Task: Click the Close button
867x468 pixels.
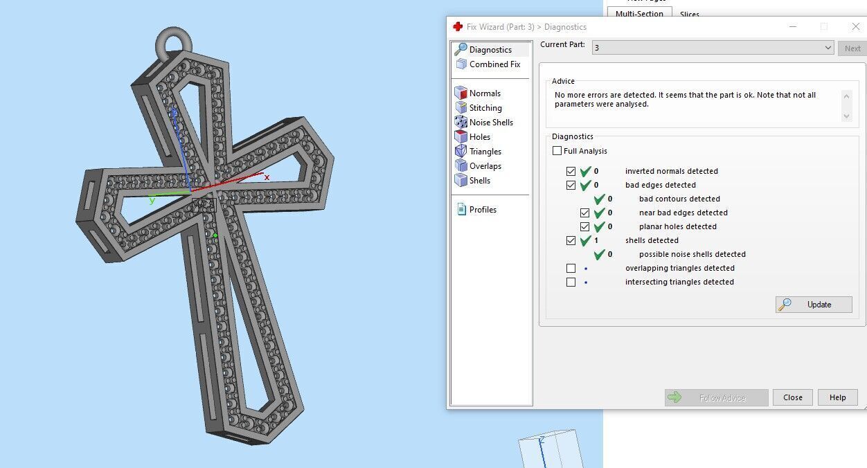Action: click(793, 397)
